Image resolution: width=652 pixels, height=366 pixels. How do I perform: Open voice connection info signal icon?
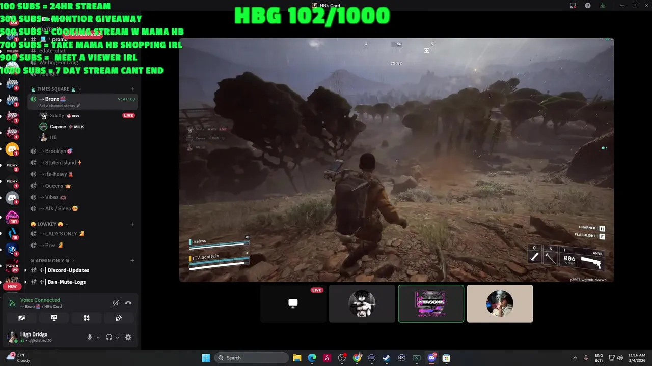click(x=12, y=303)
